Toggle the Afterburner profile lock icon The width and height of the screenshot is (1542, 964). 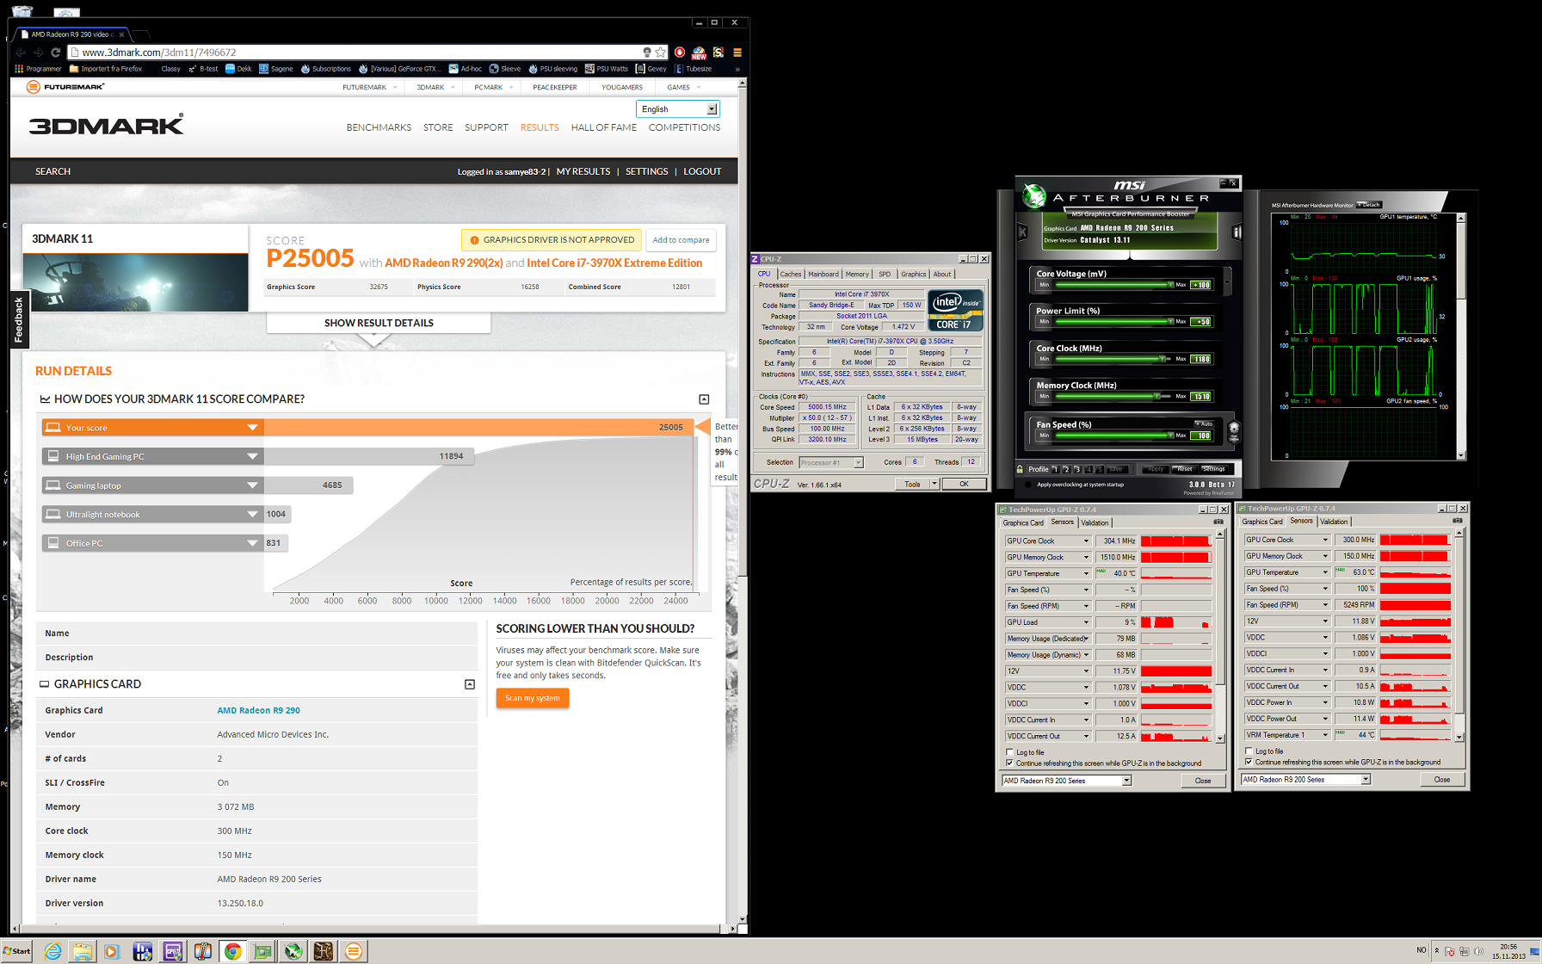tap(1020, 469)
